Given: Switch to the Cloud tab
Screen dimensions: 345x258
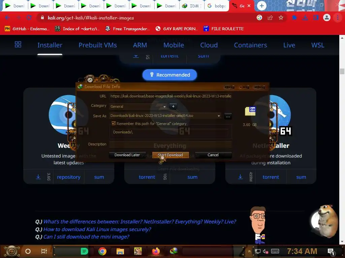Looking at the screenshot, I should (x=209, y=45).
